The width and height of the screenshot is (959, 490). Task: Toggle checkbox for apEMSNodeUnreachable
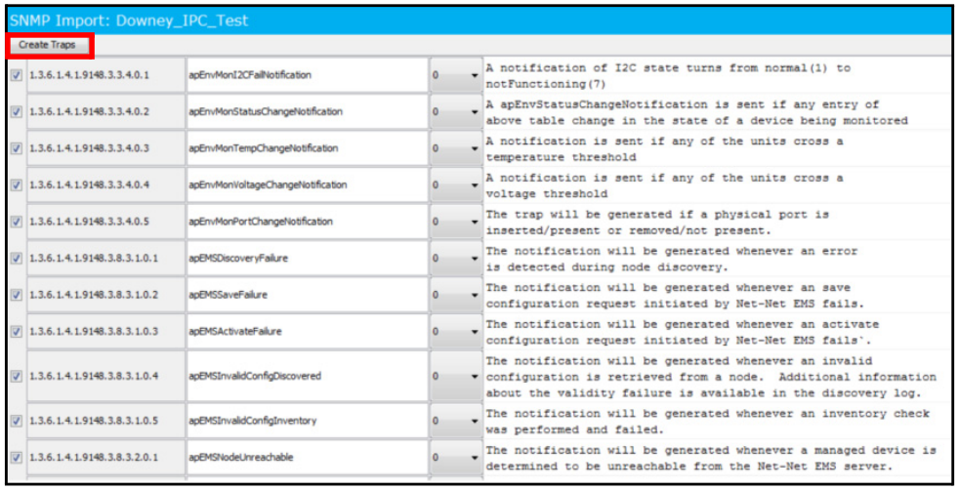point(17,458)
